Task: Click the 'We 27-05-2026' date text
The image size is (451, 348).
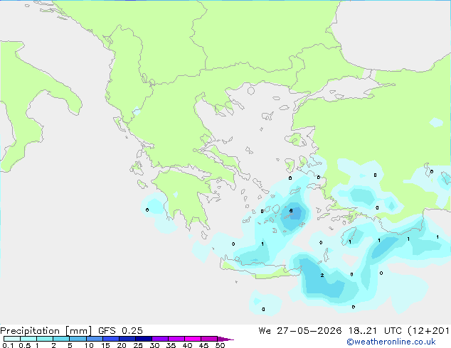Action: (x=300, y=331)
